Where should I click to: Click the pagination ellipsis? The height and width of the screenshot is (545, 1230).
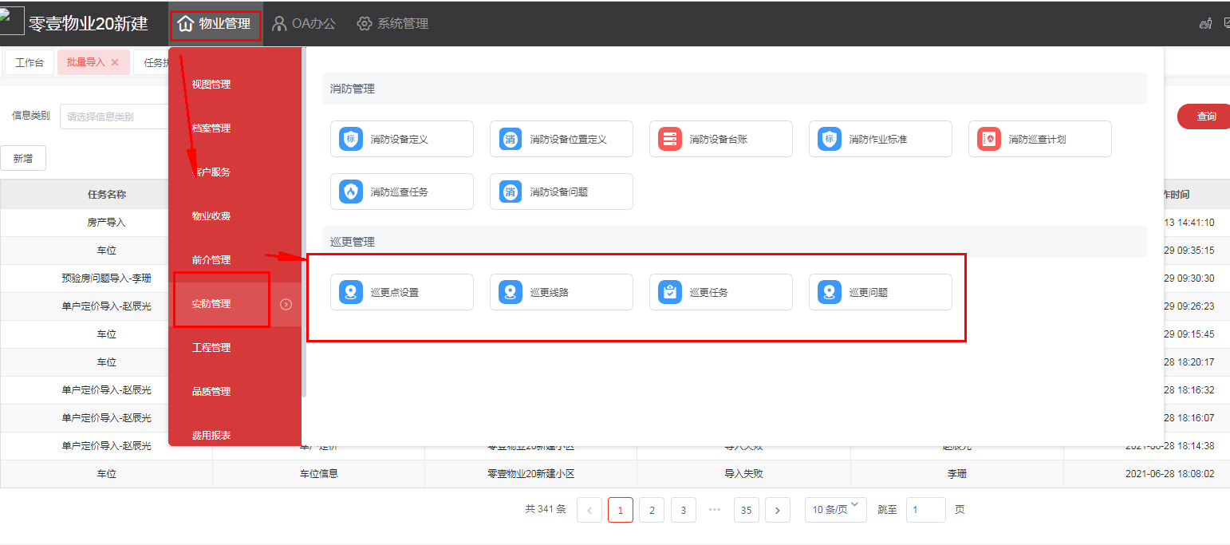pos(715,510)
